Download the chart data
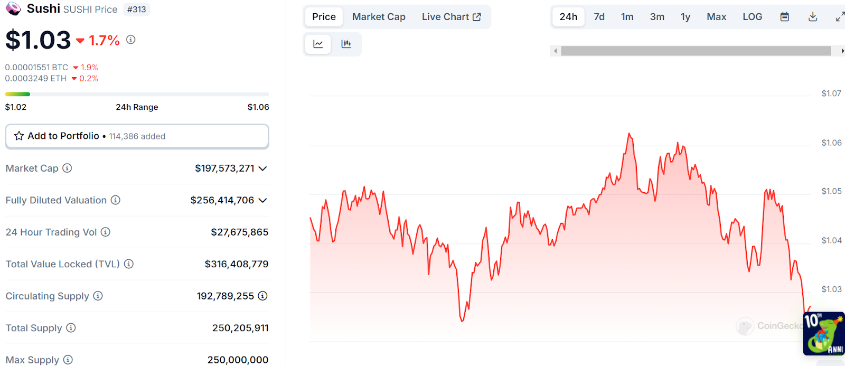845x366 pixels. [x=813, y=17]
